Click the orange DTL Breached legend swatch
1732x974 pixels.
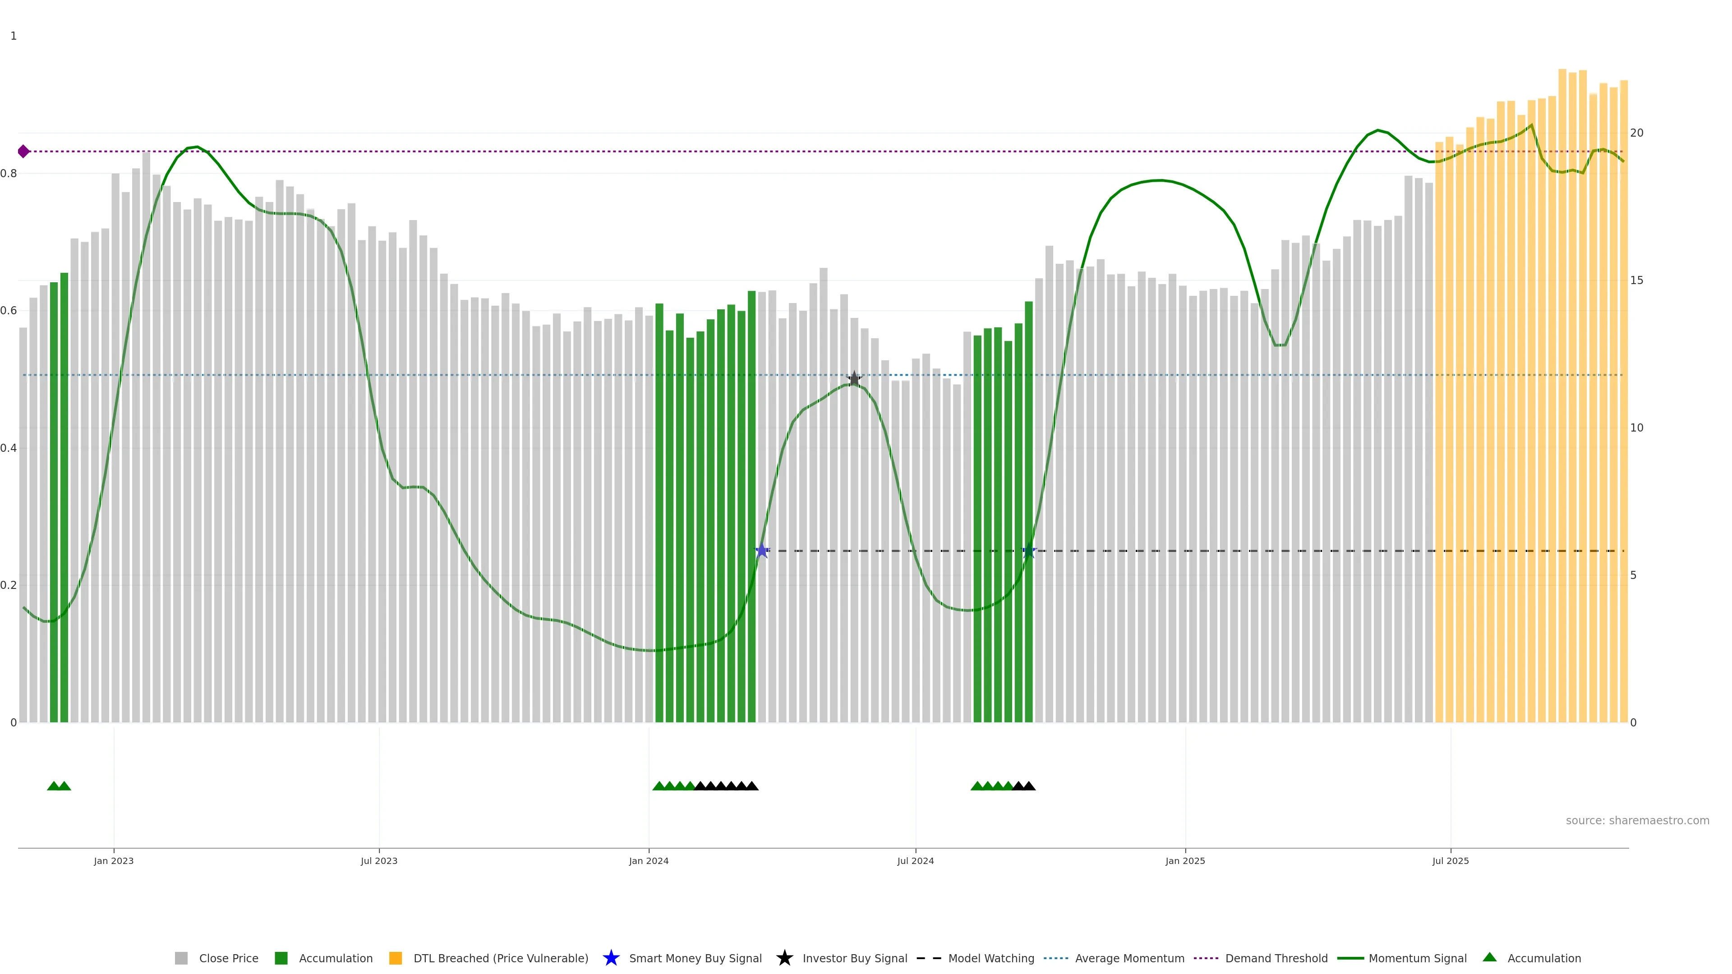click(x=396, y=958)
